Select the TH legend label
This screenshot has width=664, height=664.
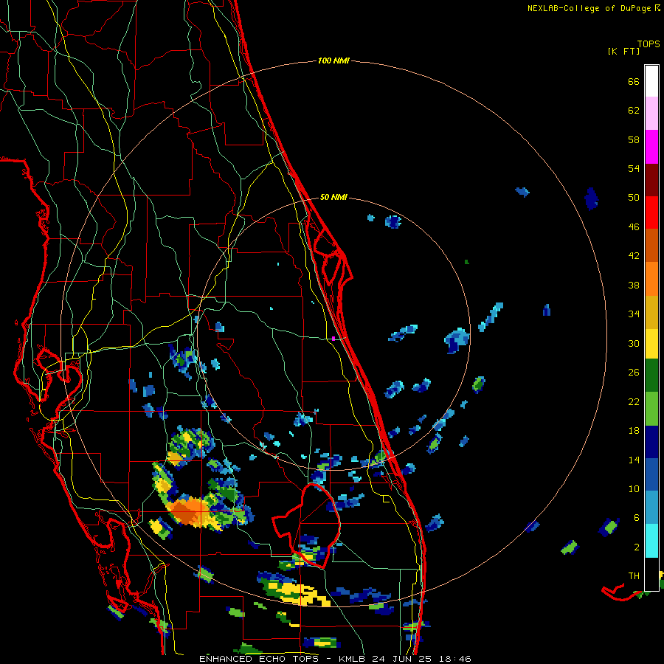[634, 576]
